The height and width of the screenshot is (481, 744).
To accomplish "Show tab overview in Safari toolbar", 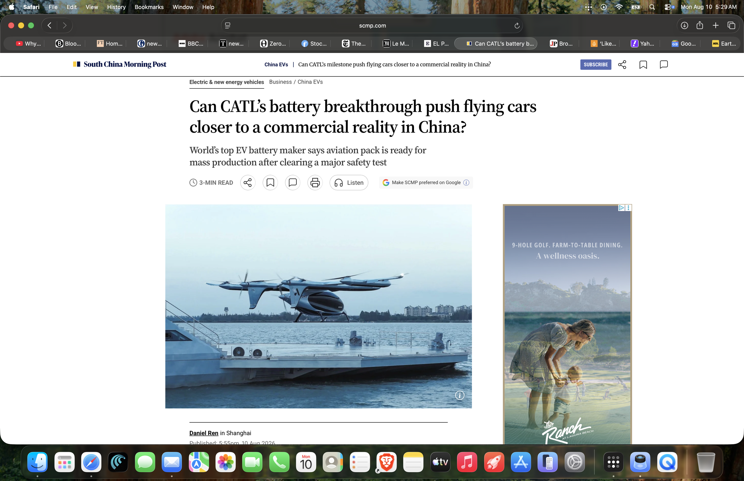I will [x=731, y=26].
